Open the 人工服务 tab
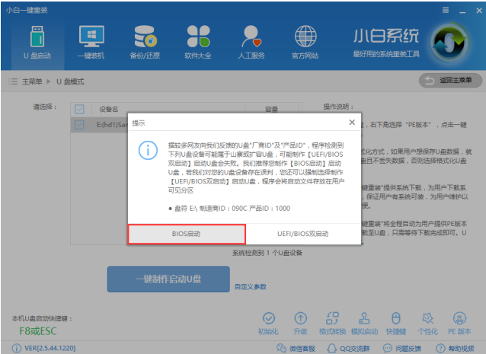The image size is (486, 354). point(251,43)
